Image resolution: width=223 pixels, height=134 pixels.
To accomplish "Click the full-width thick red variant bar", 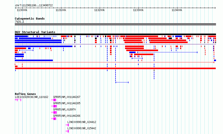I will click(x=115, y=68).
